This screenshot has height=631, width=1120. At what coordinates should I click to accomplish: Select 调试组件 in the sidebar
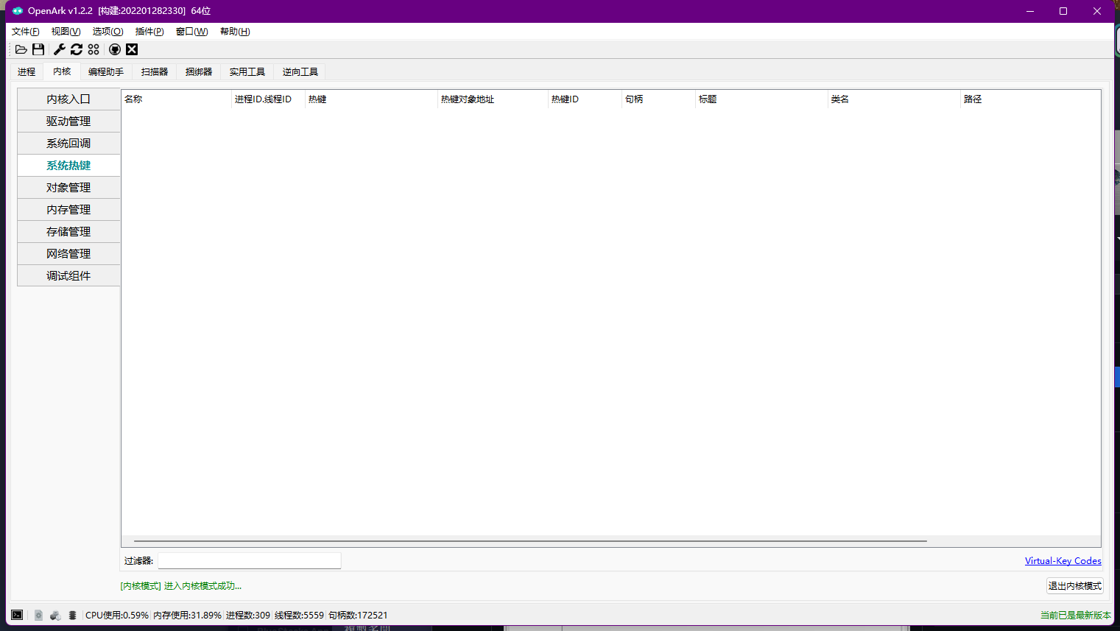point(68,276)
